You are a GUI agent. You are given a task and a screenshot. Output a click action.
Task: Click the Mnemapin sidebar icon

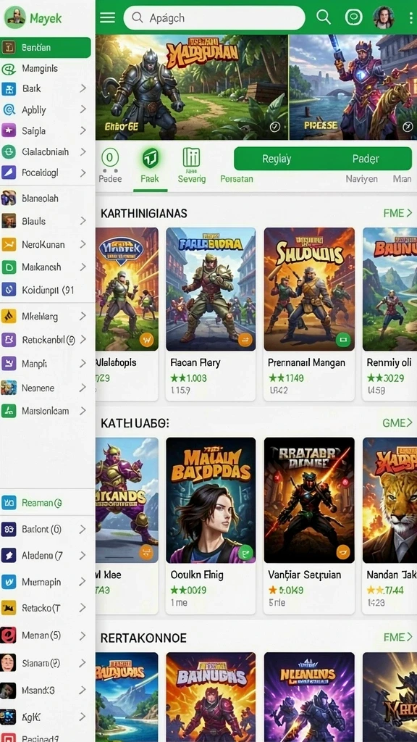[9, 582]
